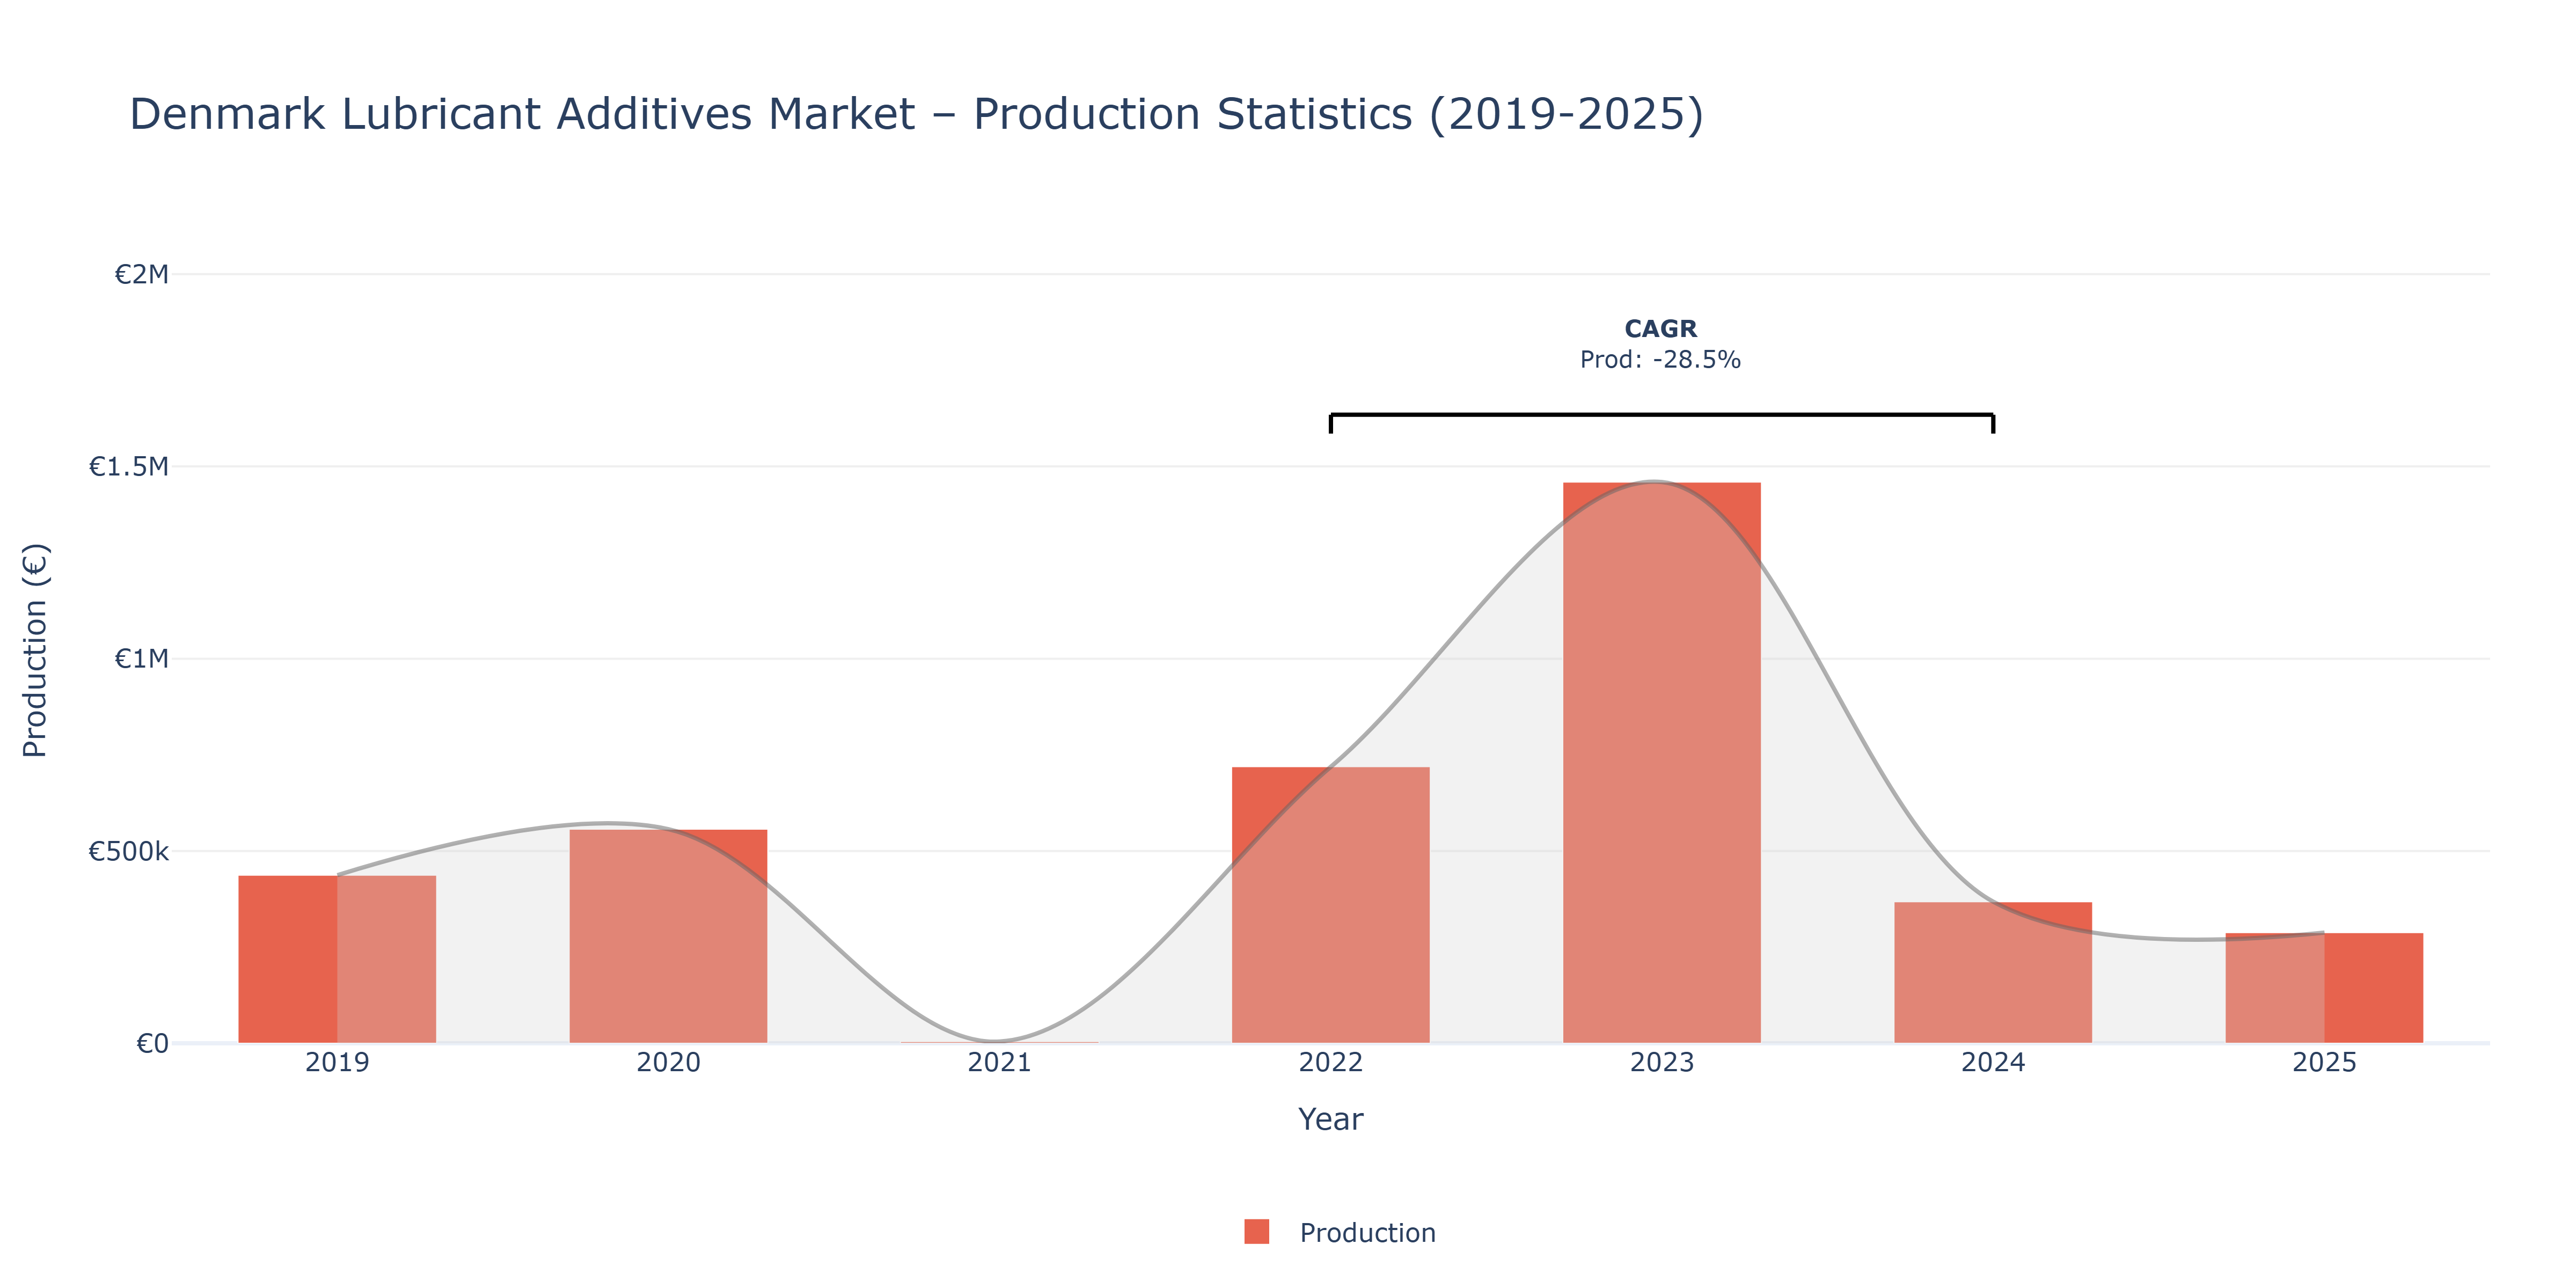The height and width of the screenshot is (1288, 2576).
Task: Click the Production legend color swatch
Action: pyautogui.click(x=1256, y=1232)
